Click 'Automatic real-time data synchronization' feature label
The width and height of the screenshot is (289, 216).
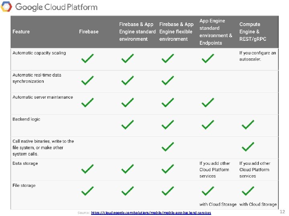(37, 78)
